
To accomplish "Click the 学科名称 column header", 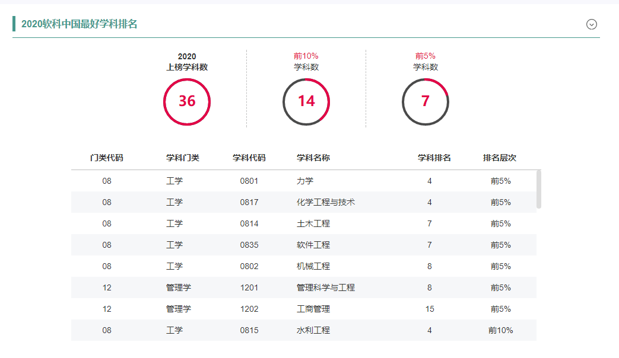I will click(x=313, y=158).
